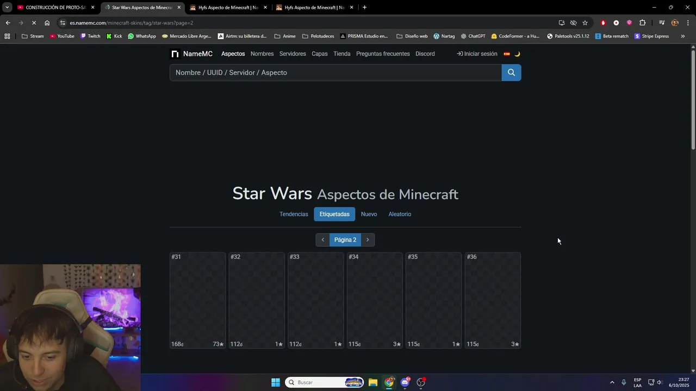Open skin card #36

click(x=493, y=300)
